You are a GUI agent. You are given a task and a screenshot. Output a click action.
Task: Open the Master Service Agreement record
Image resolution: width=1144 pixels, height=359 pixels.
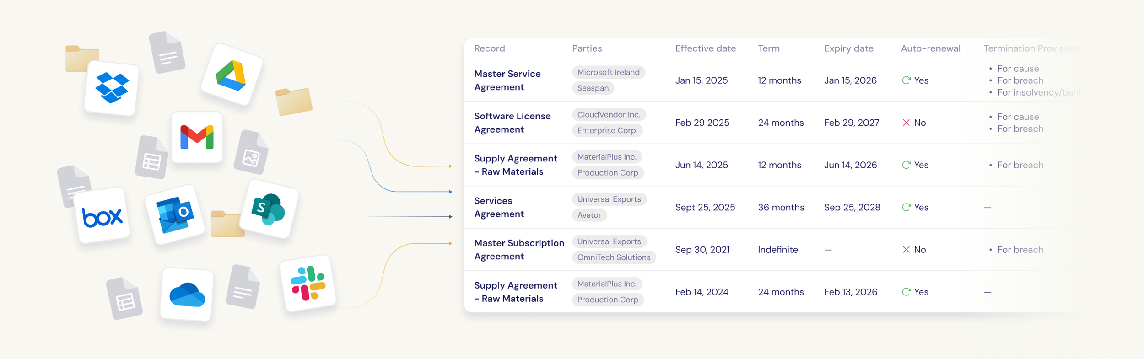click(x=507, y=80)
